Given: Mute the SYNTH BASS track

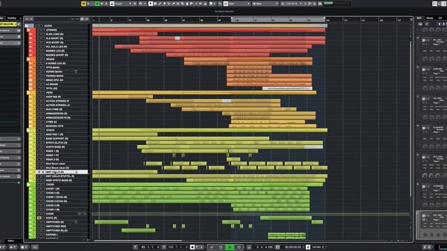Looking at the screenshot, I should pos(39,147).
